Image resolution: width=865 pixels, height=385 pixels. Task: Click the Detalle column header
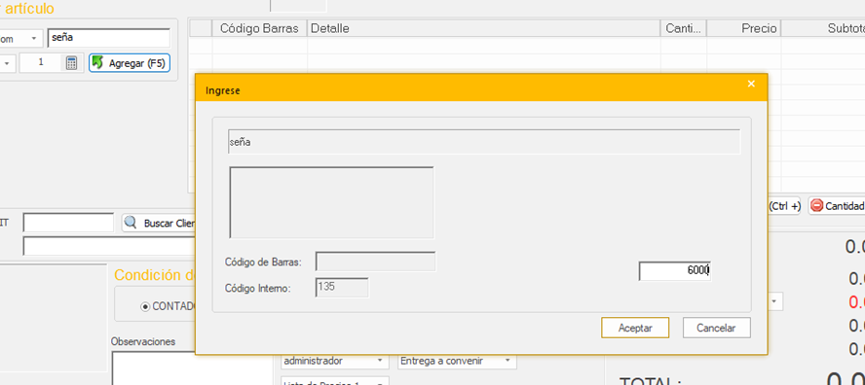pyautogui.click(x=483, y=28)
